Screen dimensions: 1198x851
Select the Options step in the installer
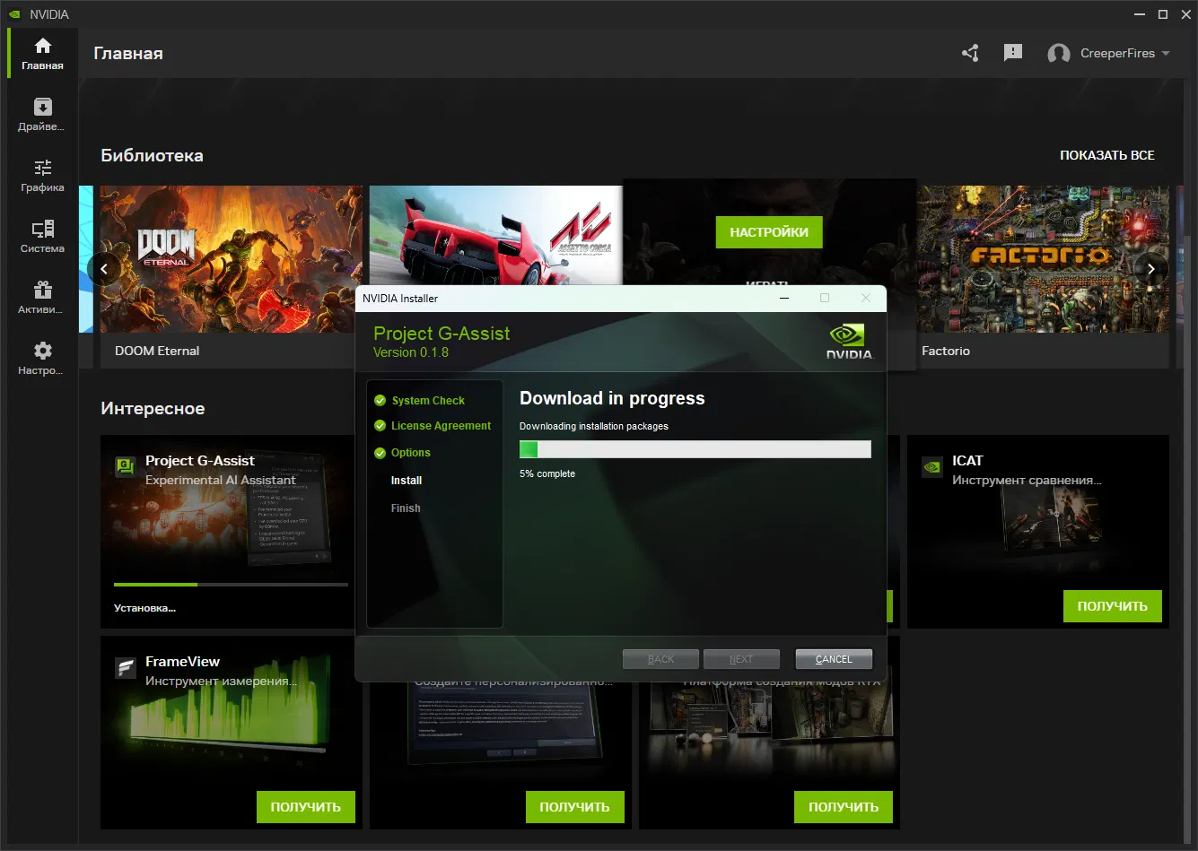point(412,453)
